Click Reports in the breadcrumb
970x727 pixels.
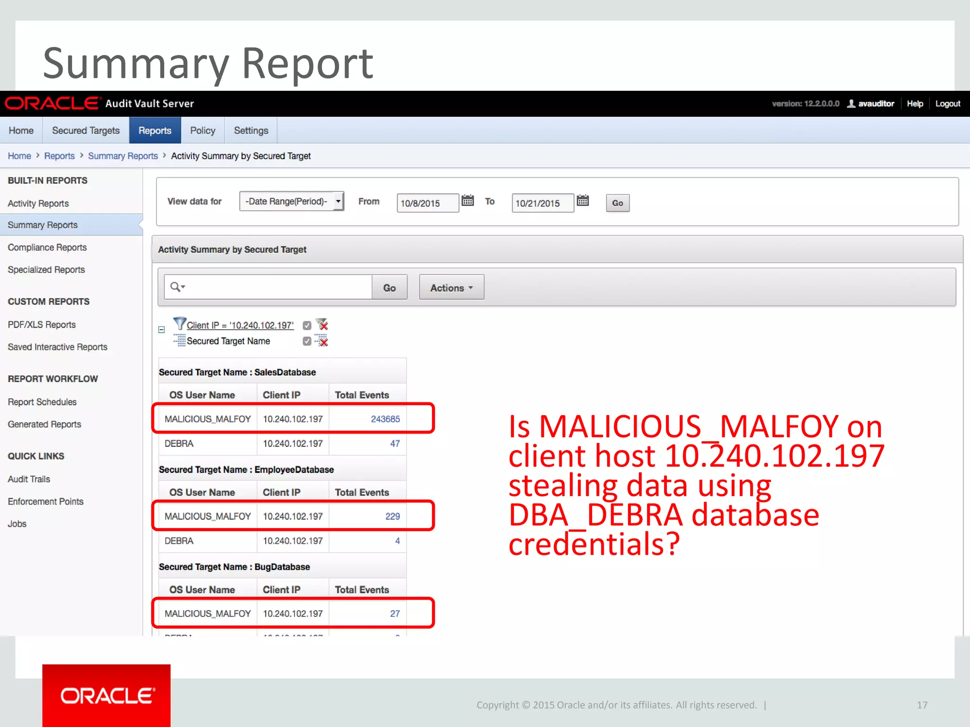[60, 156]
